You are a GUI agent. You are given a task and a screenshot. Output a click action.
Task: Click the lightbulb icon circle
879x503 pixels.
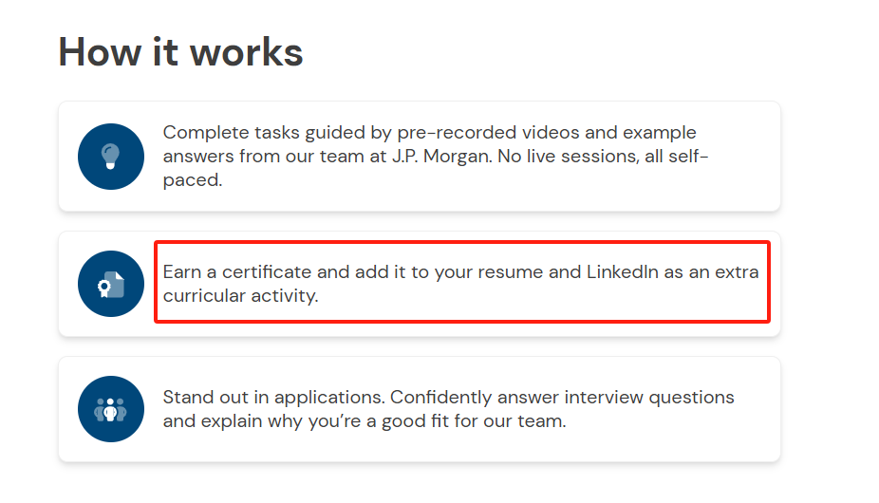click(111, 157)
